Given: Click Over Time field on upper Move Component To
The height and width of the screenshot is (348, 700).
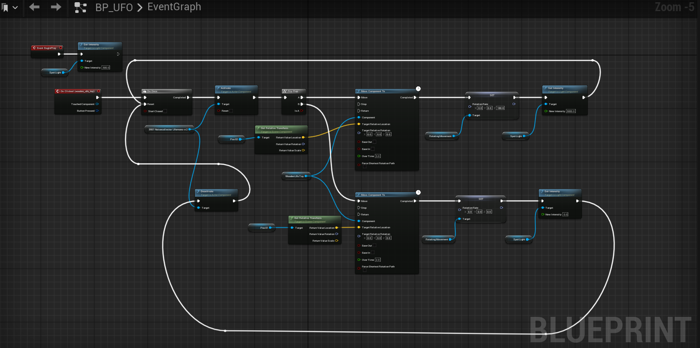Looking at the screenshot, I should coord(378,156).
